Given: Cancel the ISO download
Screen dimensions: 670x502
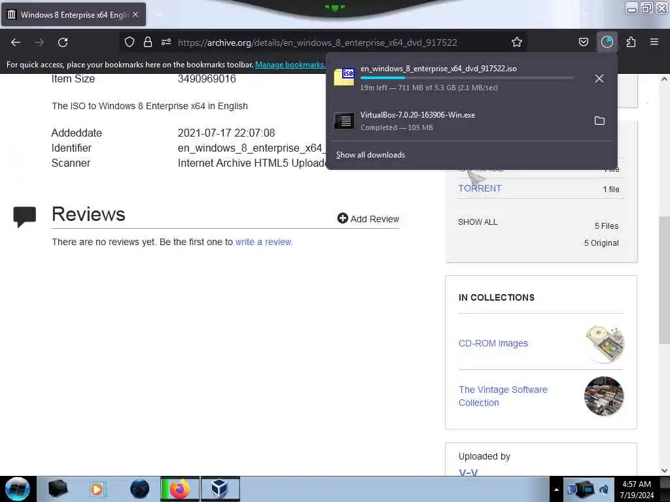Looking at the screenshot, I should pos(599,78).
